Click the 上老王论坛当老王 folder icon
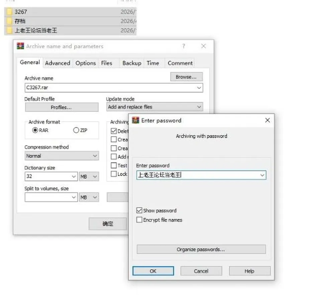Viewport: 321px width, 295px height. coord(9,30)
